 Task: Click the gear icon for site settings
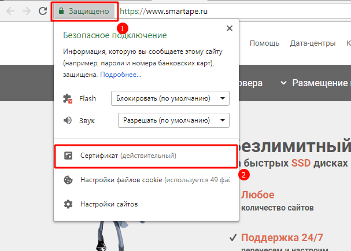click(68, 204)
